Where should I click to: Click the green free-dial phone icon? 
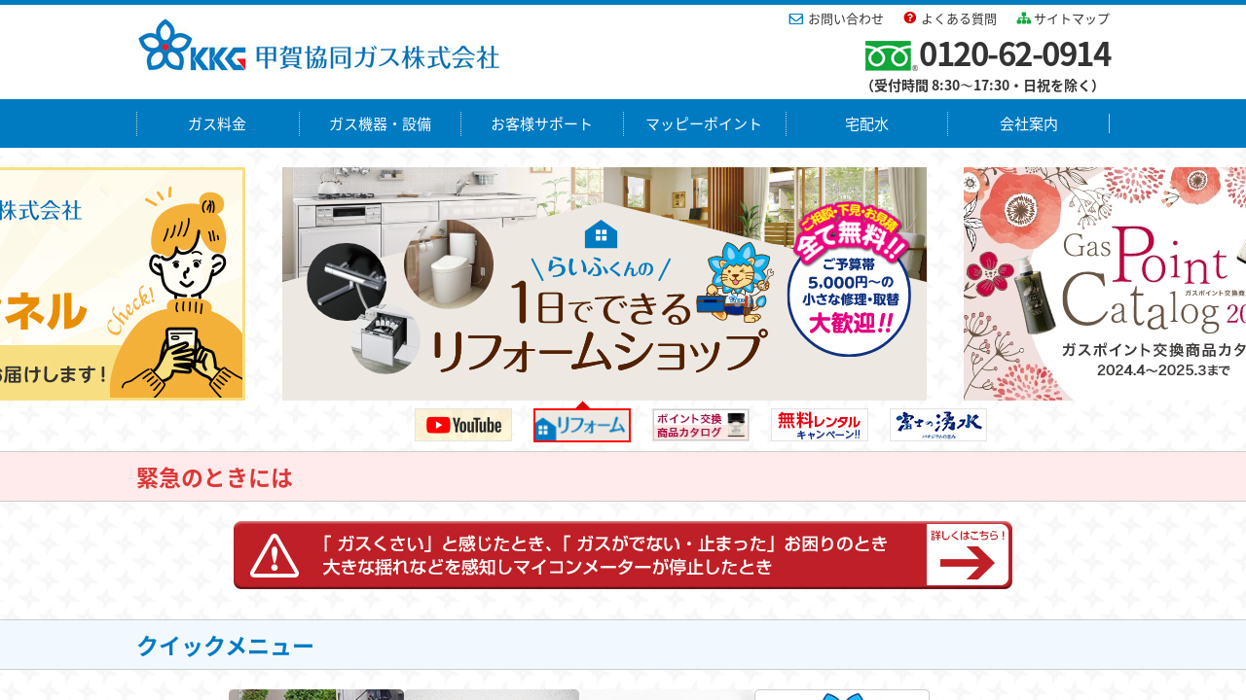(888, 56)
